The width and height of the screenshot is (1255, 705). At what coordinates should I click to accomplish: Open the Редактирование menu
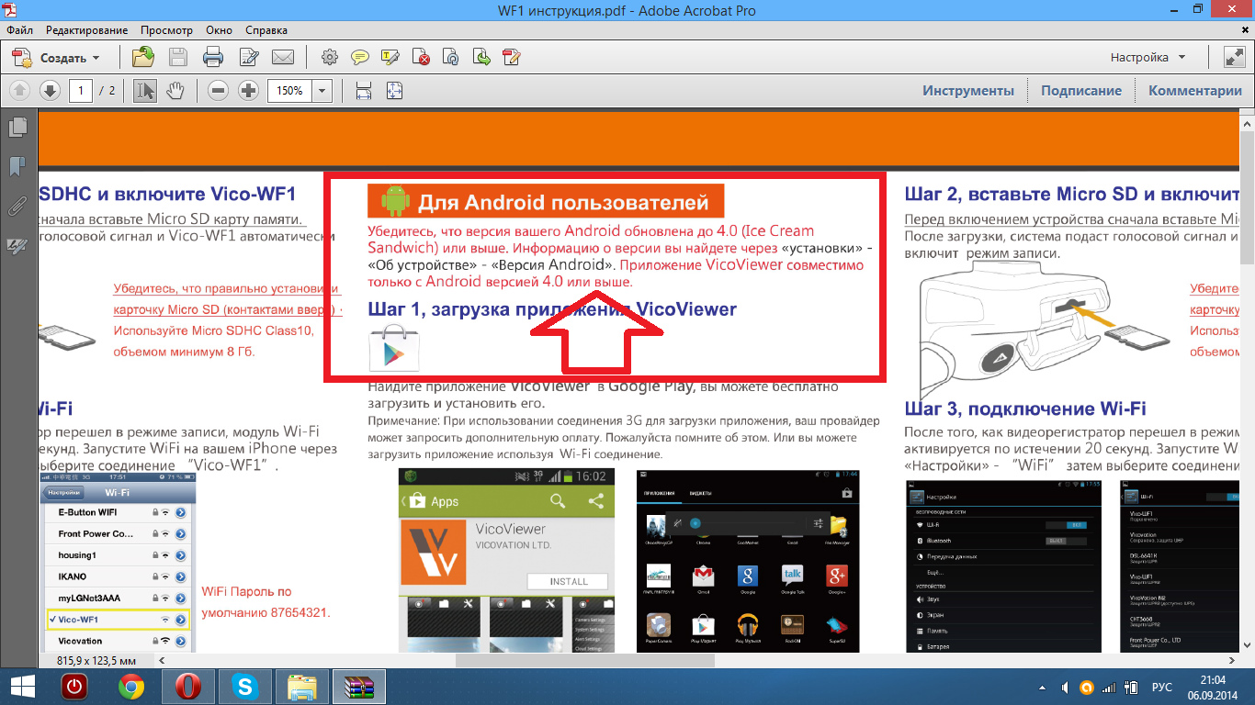point(87,30)
